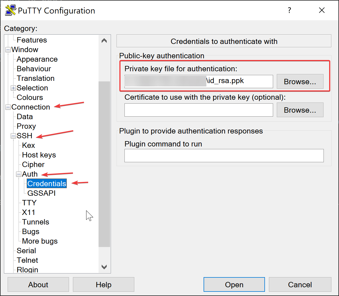Click Open to start the session
The height and width of the screenshot is (296, 339).
(x=234, y=285)
